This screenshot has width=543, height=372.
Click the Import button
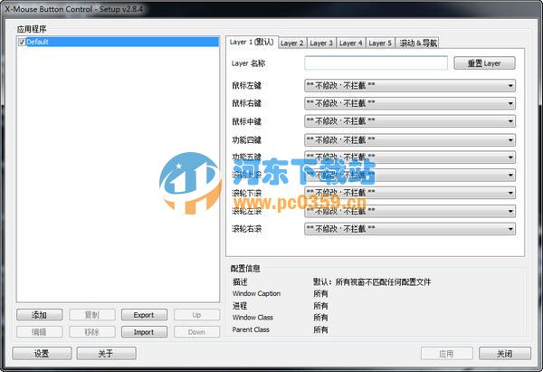pos(144,332)
